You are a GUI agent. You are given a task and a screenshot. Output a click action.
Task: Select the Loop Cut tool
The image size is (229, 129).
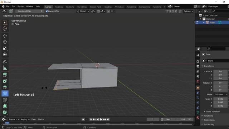click(x=5, y=94)
